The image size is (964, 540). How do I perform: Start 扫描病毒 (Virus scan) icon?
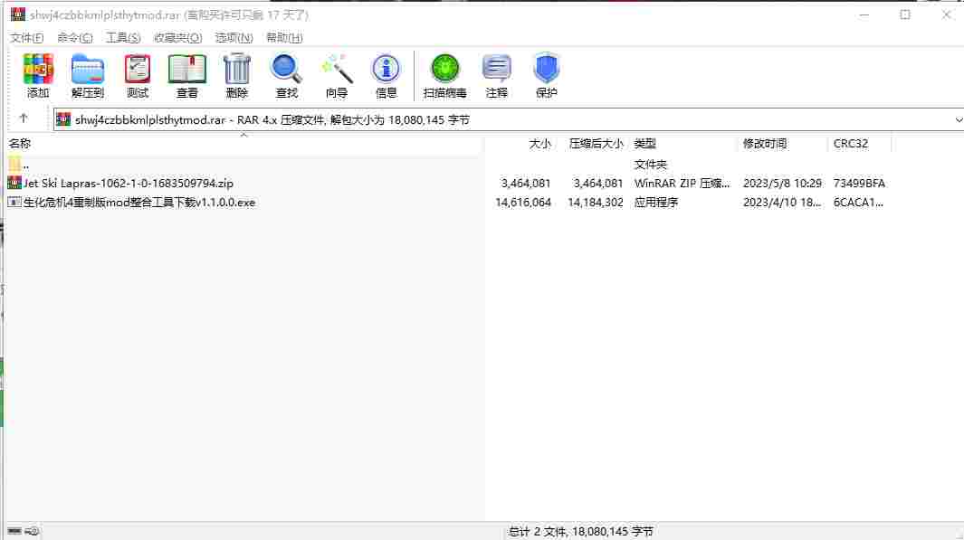(444, 75)
